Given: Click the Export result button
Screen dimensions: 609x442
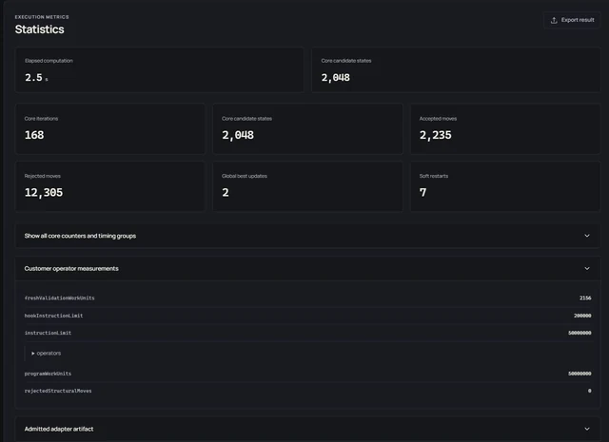Looking at the screenshot, I should point(572,20).
